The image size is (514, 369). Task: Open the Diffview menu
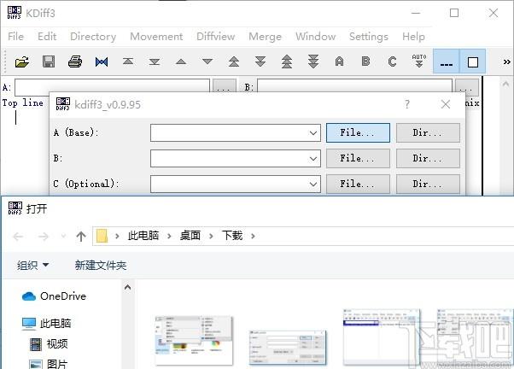coord(216,37)
